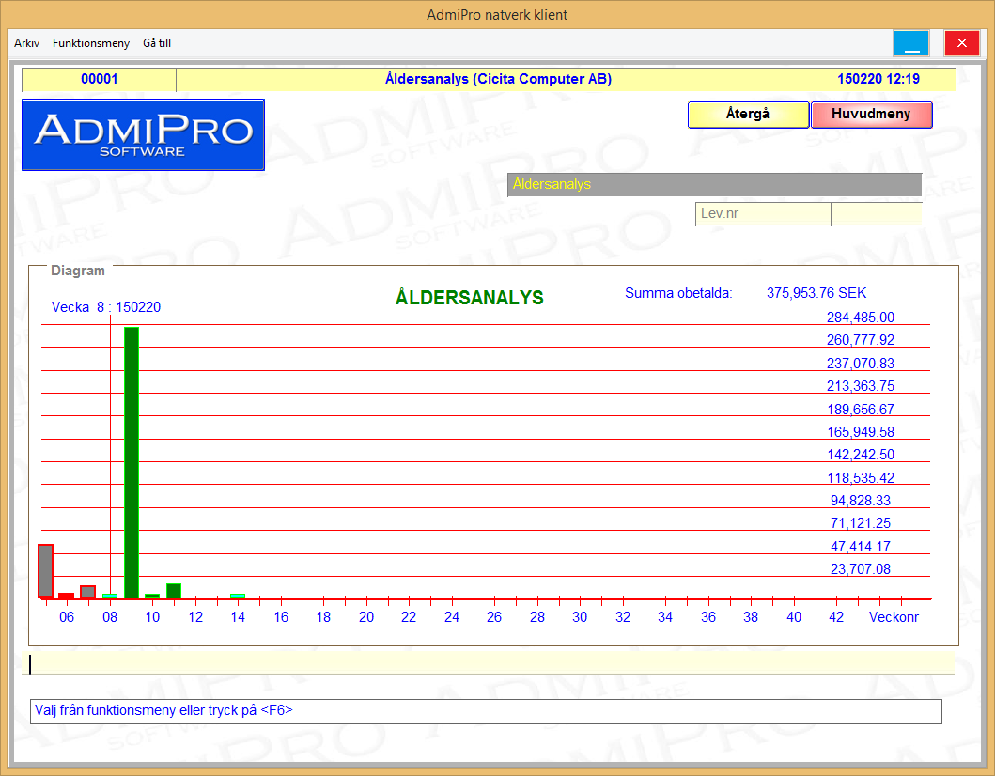Click the Summa obetalda amount 375,953.76 SEK
995x776 pixels.
click(816, 293)
